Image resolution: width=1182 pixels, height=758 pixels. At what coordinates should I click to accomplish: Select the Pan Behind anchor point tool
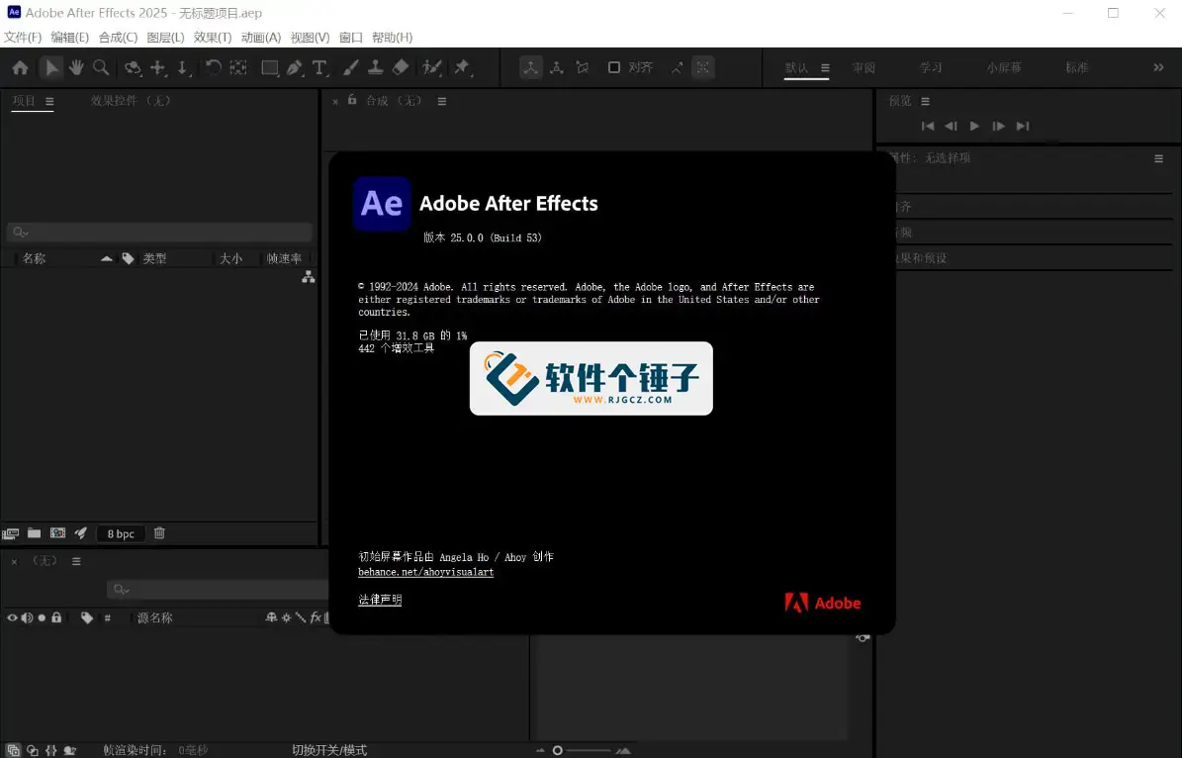tap(238, 68)
